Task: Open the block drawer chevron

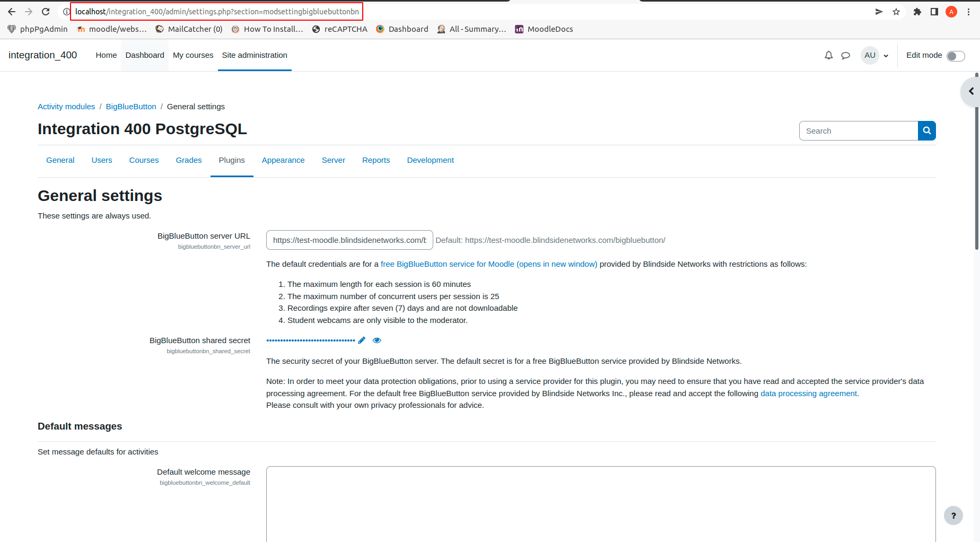Action: click(971, 91)
